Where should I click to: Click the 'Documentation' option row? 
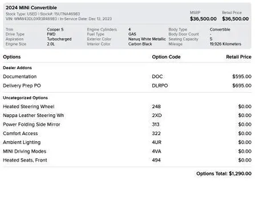pos(127,77)
